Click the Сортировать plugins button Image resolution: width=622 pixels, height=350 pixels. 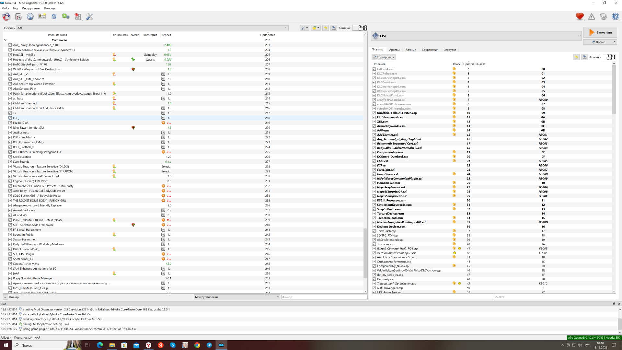(384, 57)
